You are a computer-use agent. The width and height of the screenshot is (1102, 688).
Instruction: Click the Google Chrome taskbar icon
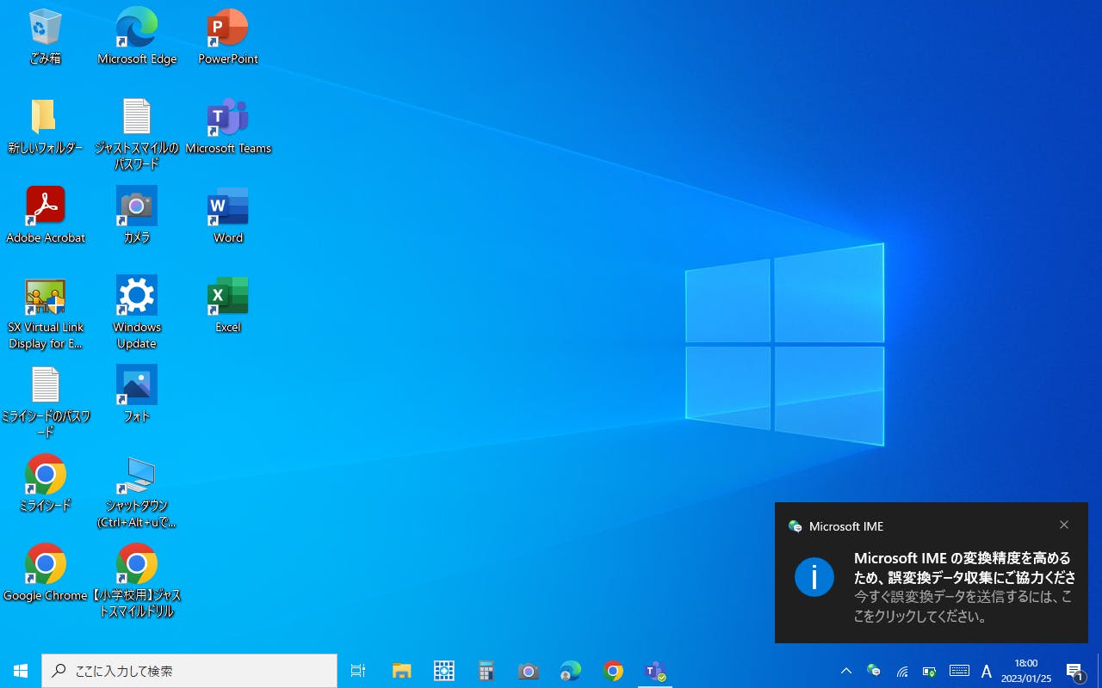(x=613, y=671)
